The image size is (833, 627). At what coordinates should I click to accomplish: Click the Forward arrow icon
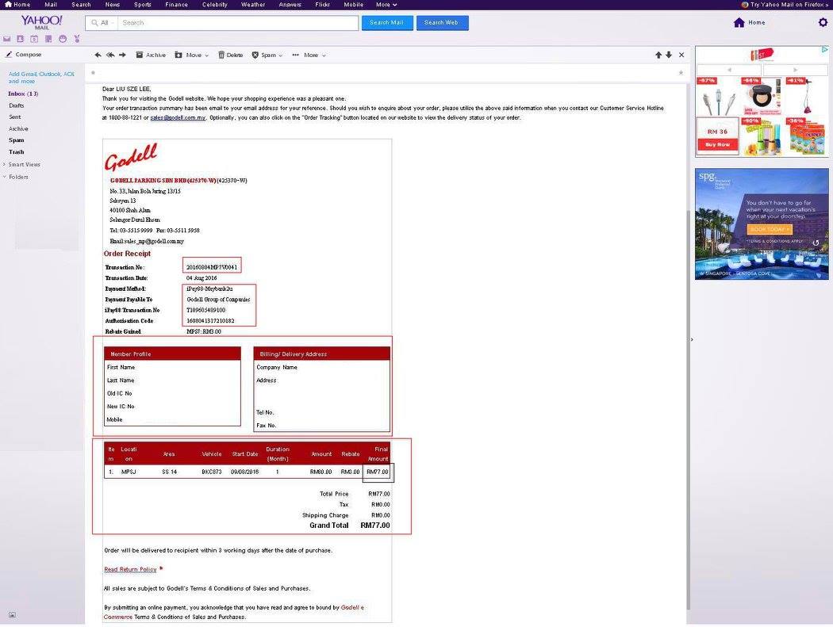[x=122, y=55]
